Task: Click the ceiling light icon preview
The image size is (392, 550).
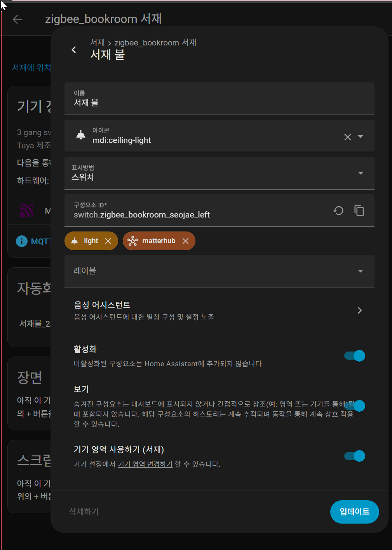Action: (81, 135)
